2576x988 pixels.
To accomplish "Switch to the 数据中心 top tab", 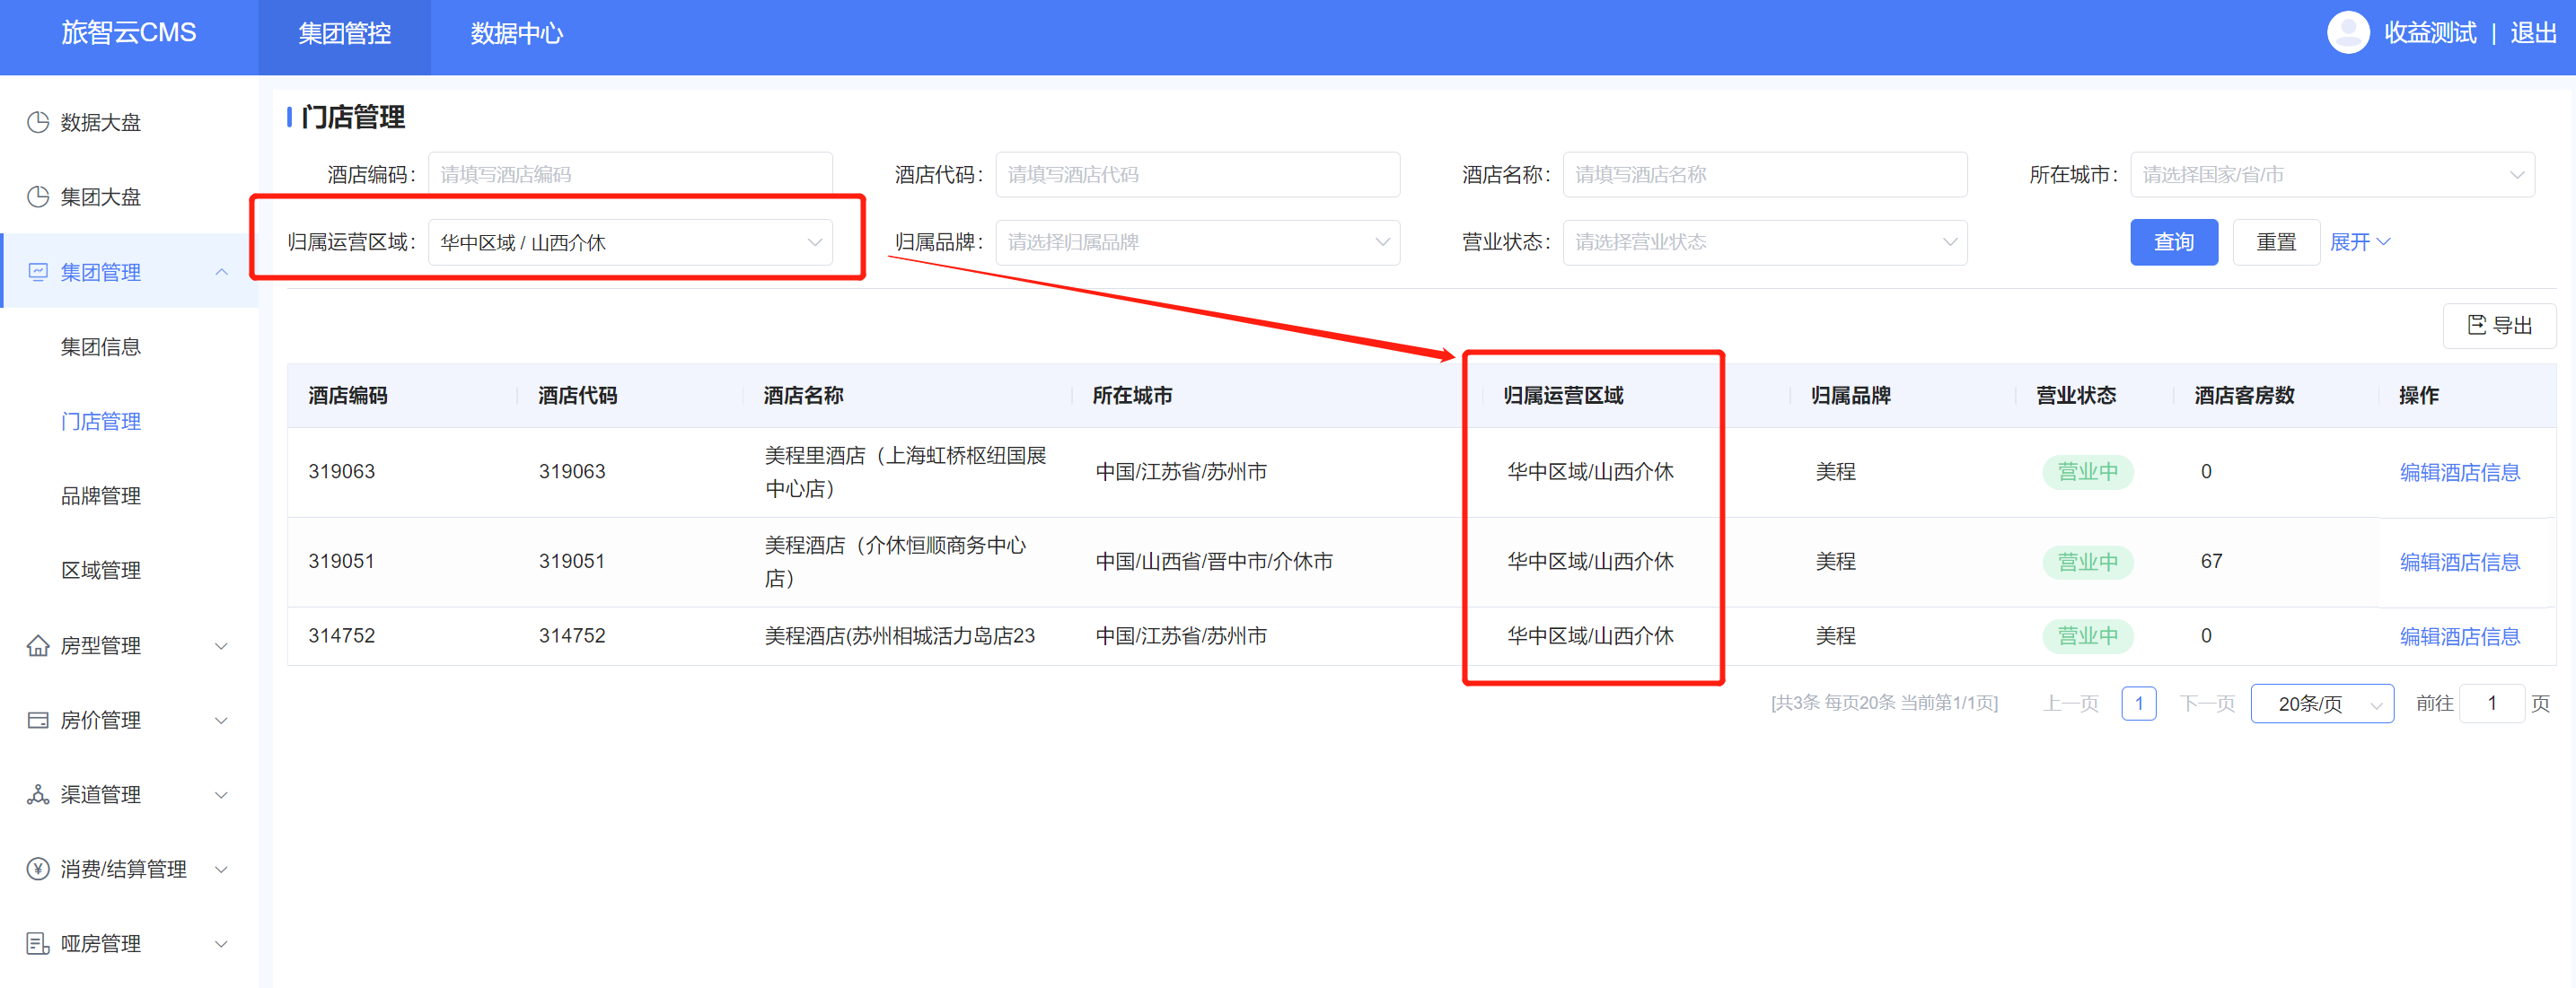I will coord(517,33).
